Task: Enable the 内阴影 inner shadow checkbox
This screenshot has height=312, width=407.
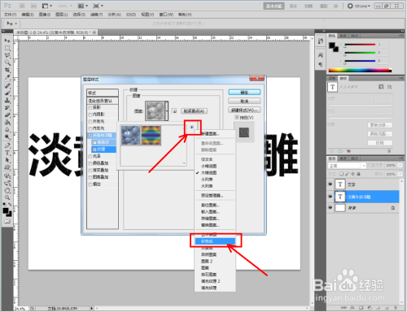Action: click(x=90, y=115)
